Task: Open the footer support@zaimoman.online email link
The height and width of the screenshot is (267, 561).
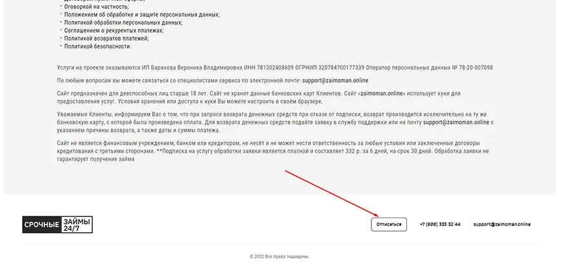Action: tap(501, 225)
